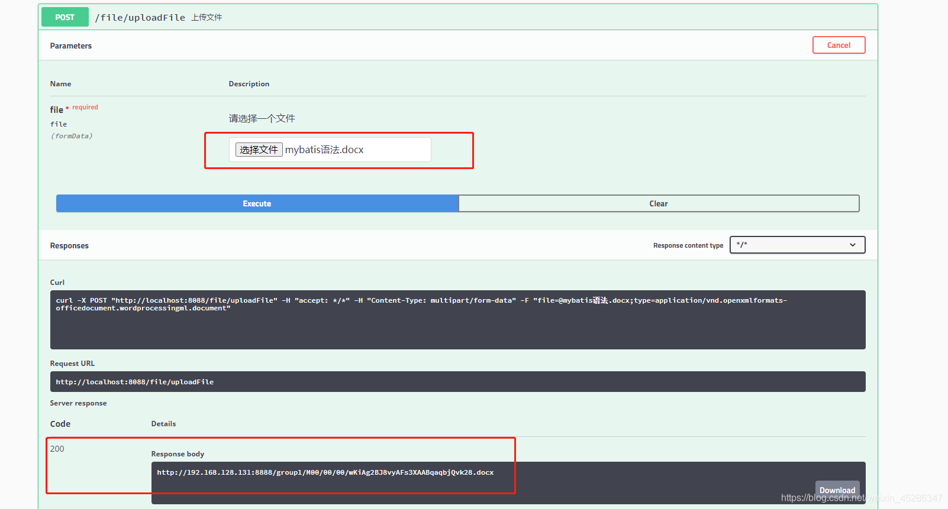Click the red required marker text
The image size is (948, 509).
click(85, 107)
